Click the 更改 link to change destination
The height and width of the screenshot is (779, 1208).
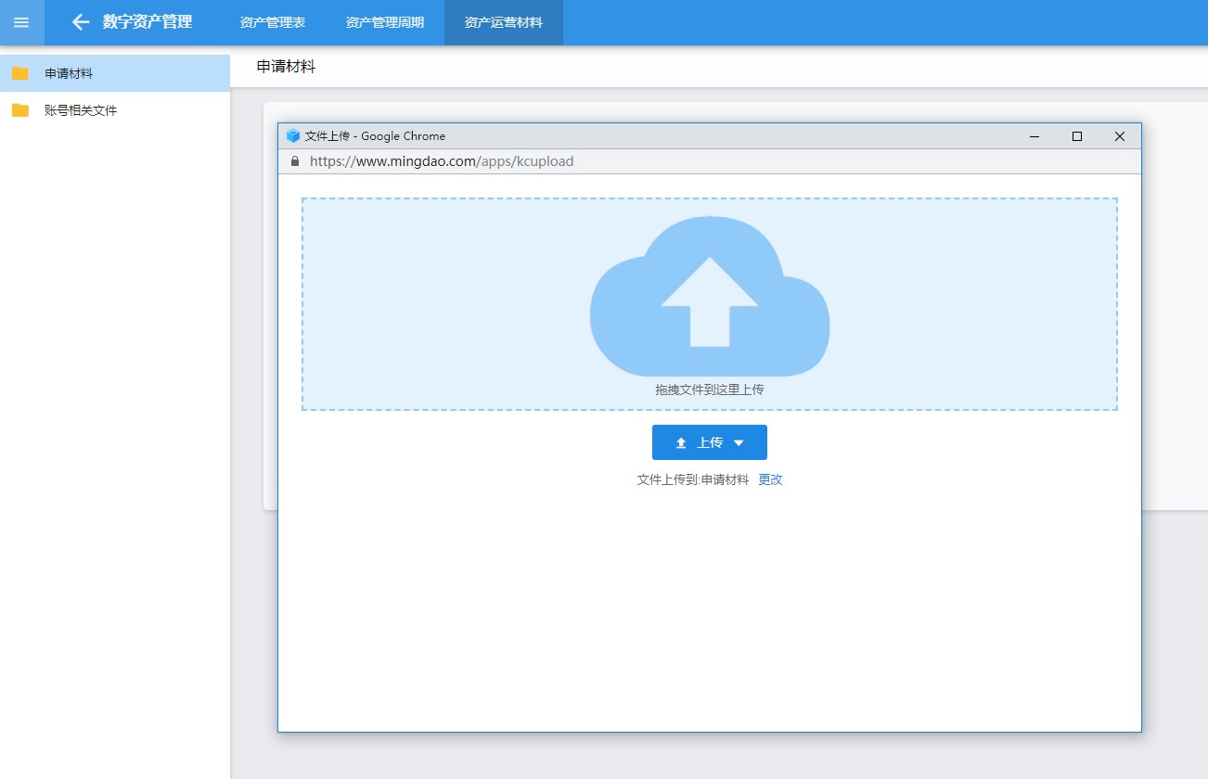tap(770, 479)
